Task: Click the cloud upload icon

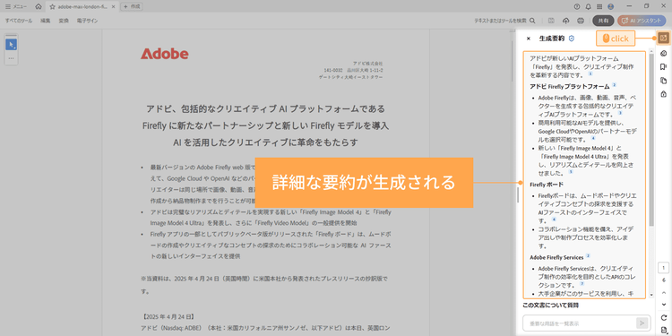Action: pos(565,21)
